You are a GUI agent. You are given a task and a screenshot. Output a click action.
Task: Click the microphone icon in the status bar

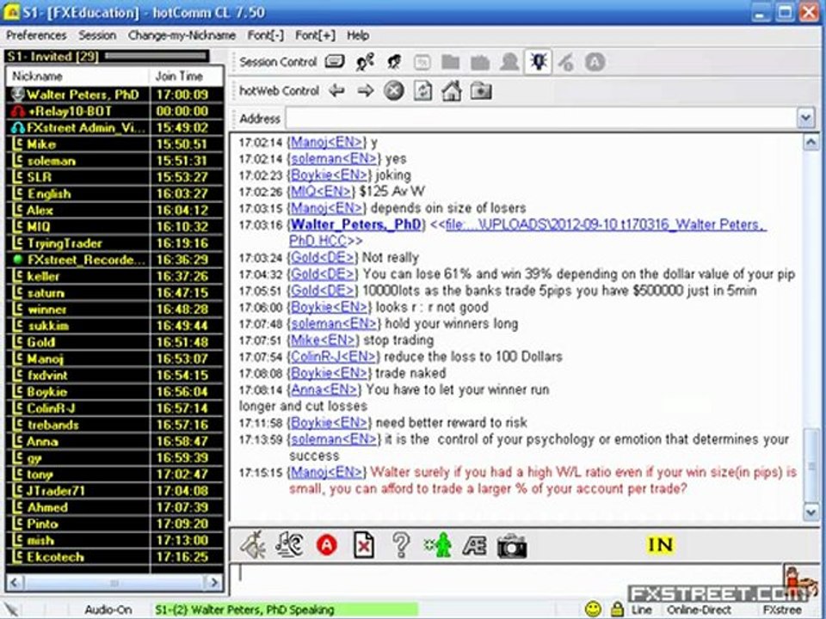click(11, 610)
